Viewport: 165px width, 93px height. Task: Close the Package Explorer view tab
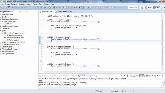coord(12,11)
